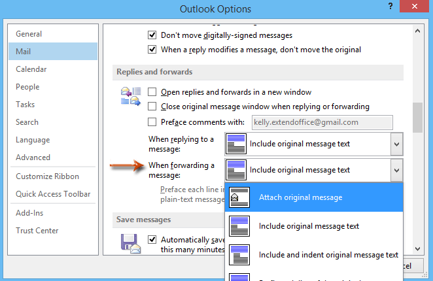Click the page icon in replying combo box
Image resolution: width=433 pixels, height=281 pixels.
click(236, 142)
